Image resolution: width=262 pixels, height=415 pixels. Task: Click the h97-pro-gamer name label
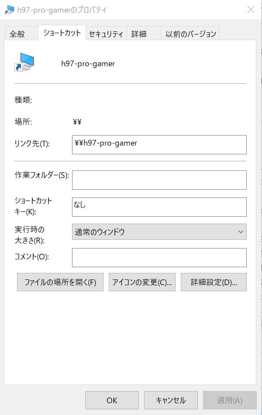point(88,64)
